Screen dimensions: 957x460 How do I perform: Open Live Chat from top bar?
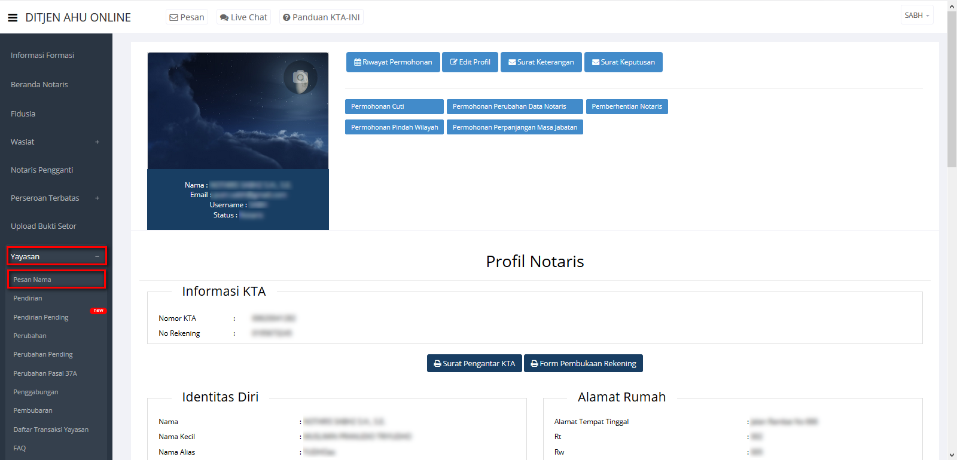pyautogui.click(x=243, y=17)
